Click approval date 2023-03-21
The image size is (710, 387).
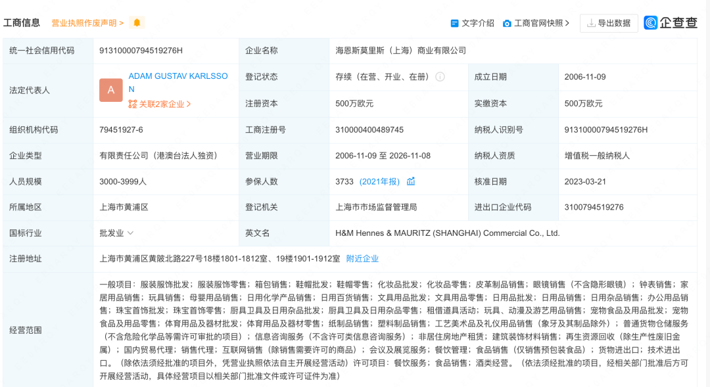tap(585, 181)
